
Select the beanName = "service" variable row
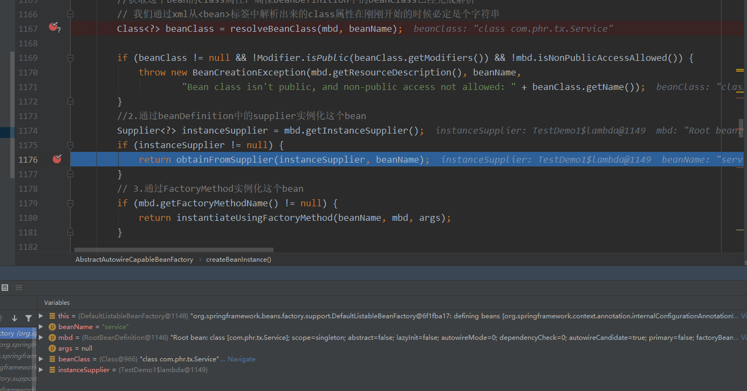(392, 327)
